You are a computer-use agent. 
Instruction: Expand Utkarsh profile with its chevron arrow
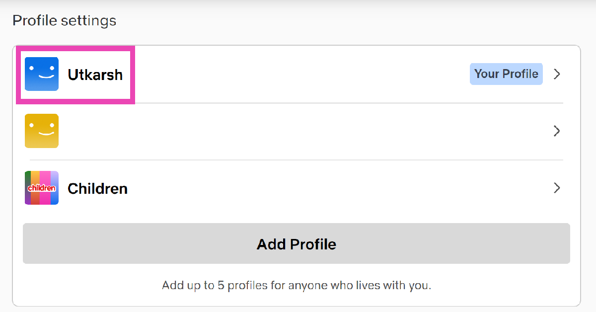(557, 74)
